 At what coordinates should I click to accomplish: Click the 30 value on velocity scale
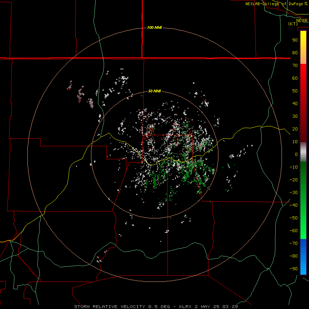click(x=295, y=116)
